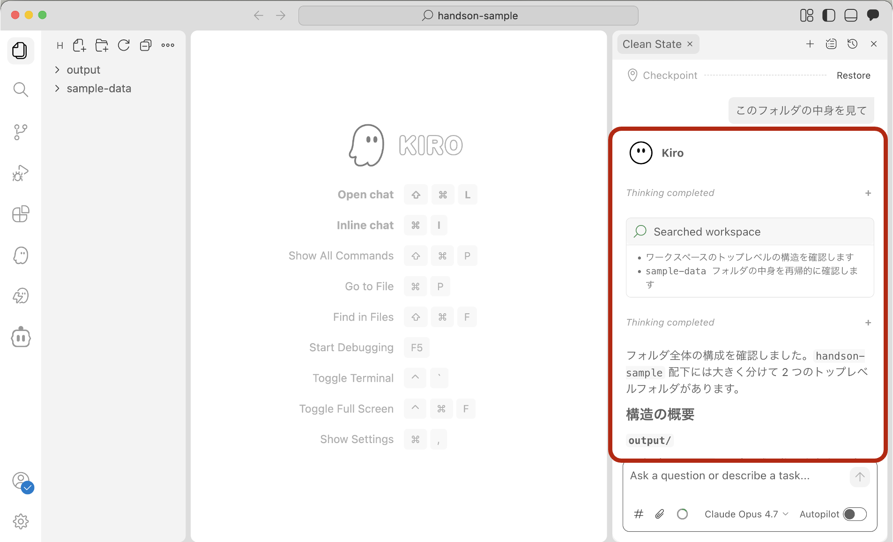Toggle the chat panel icon in title bar
The width and height of the screenshot is (893, 542).
pyautogui.click(x=873, y=15)
